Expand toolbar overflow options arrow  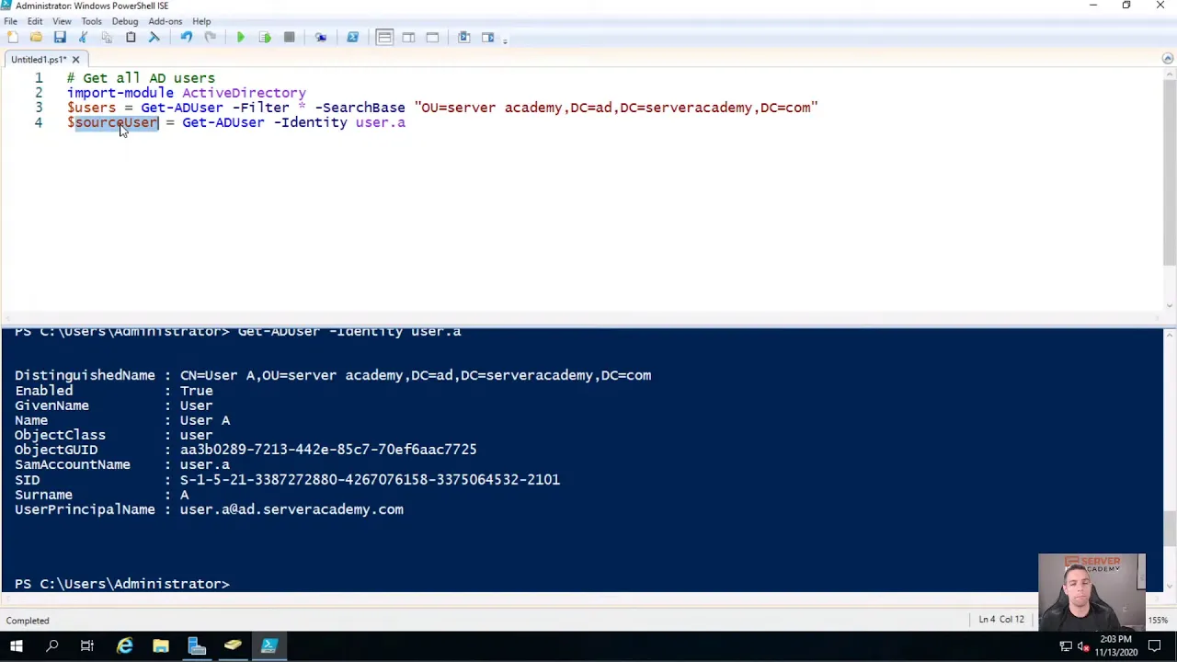(505, 40)
